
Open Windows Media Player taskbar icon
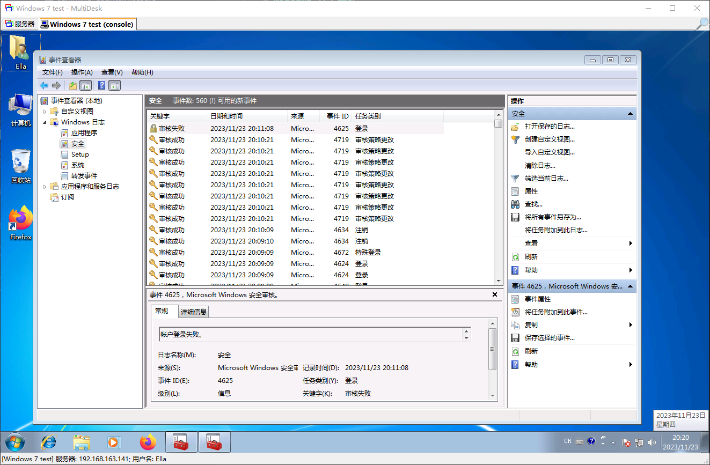click(113, 442)
